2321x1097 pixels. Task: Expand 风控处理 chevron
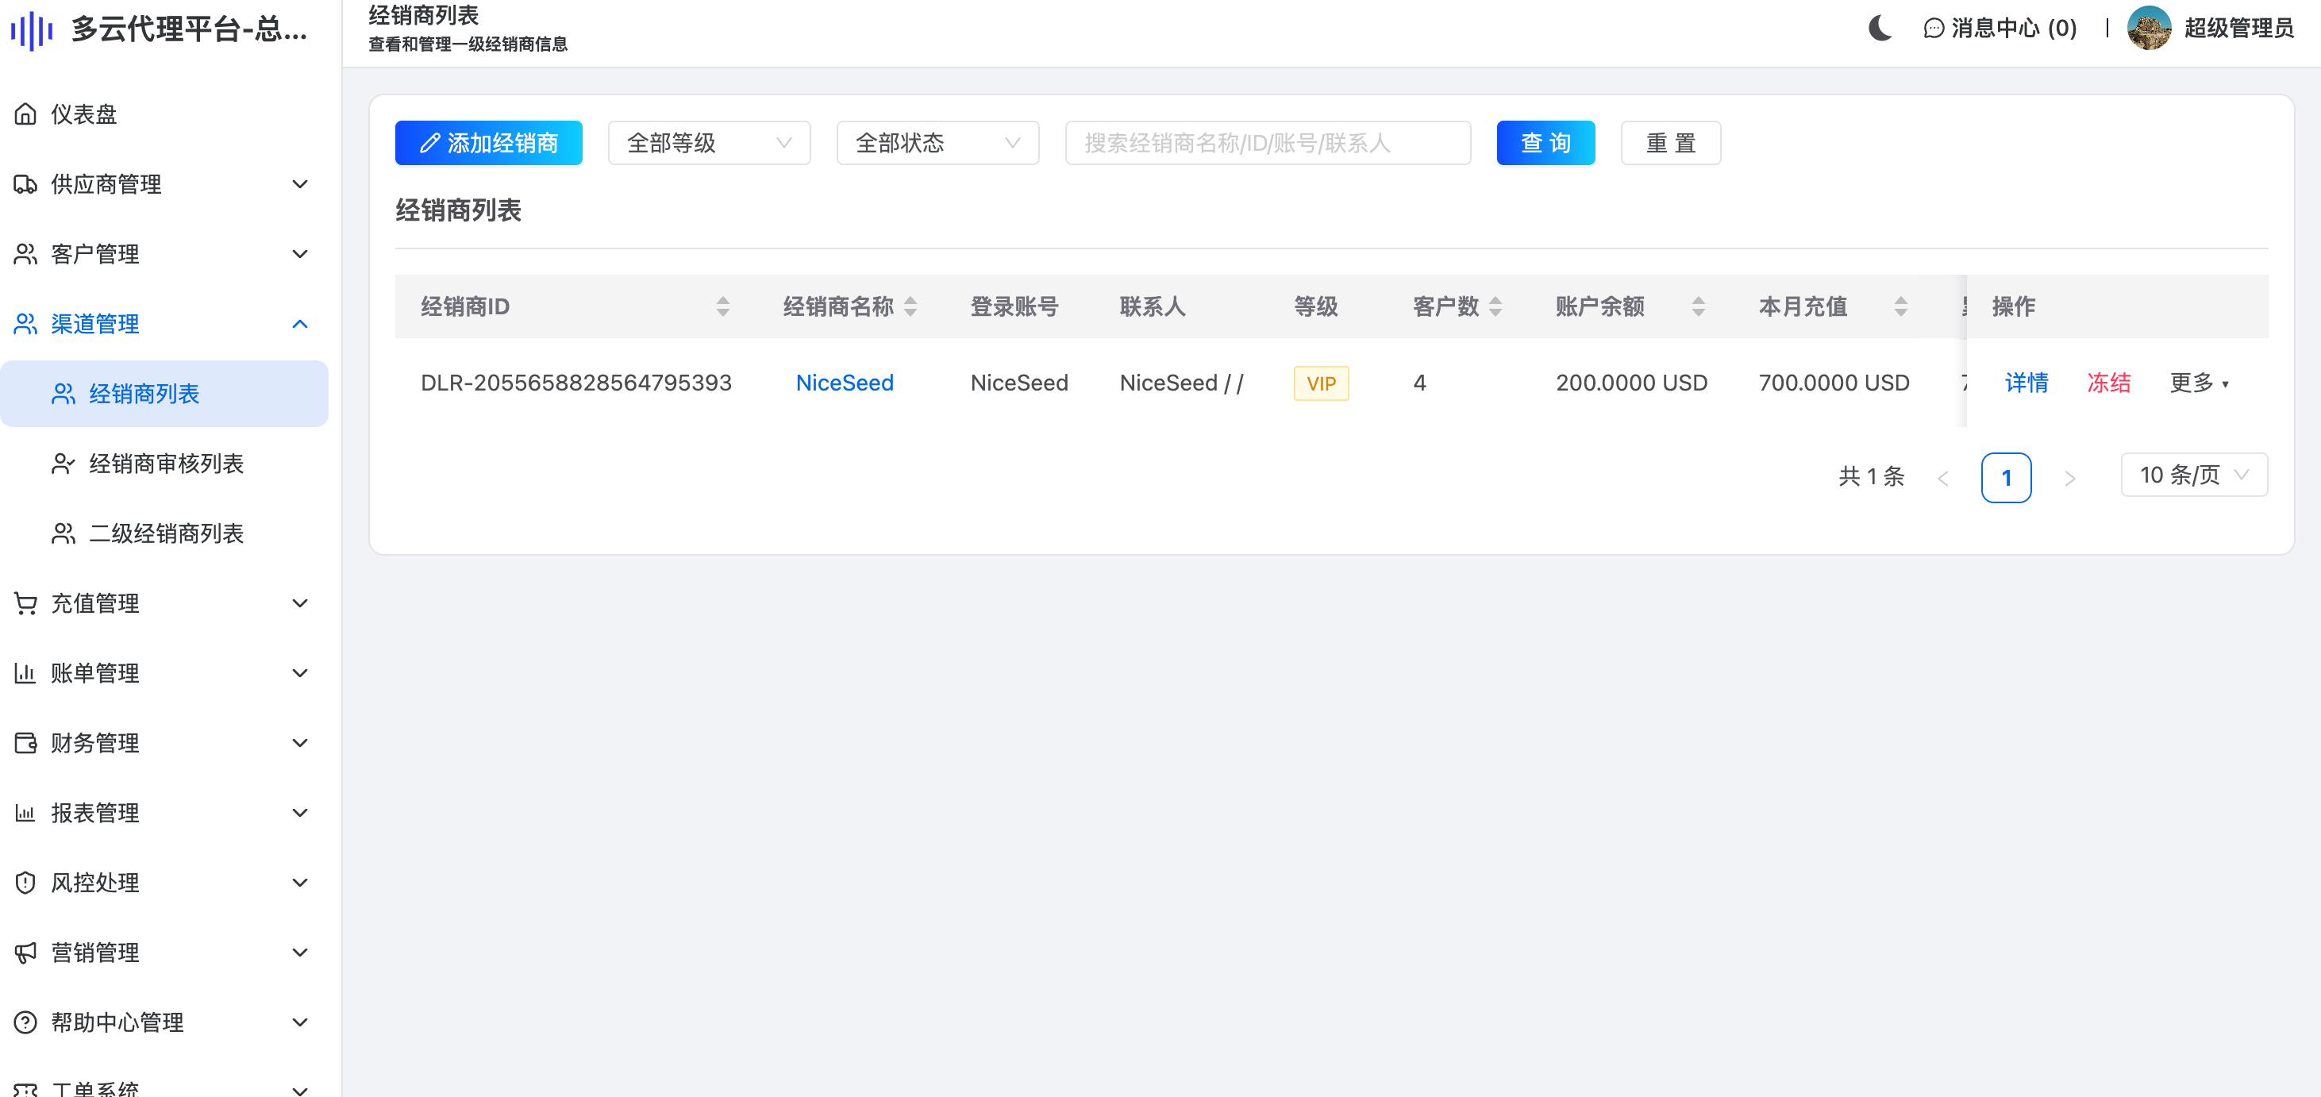(x=300, y=883)
